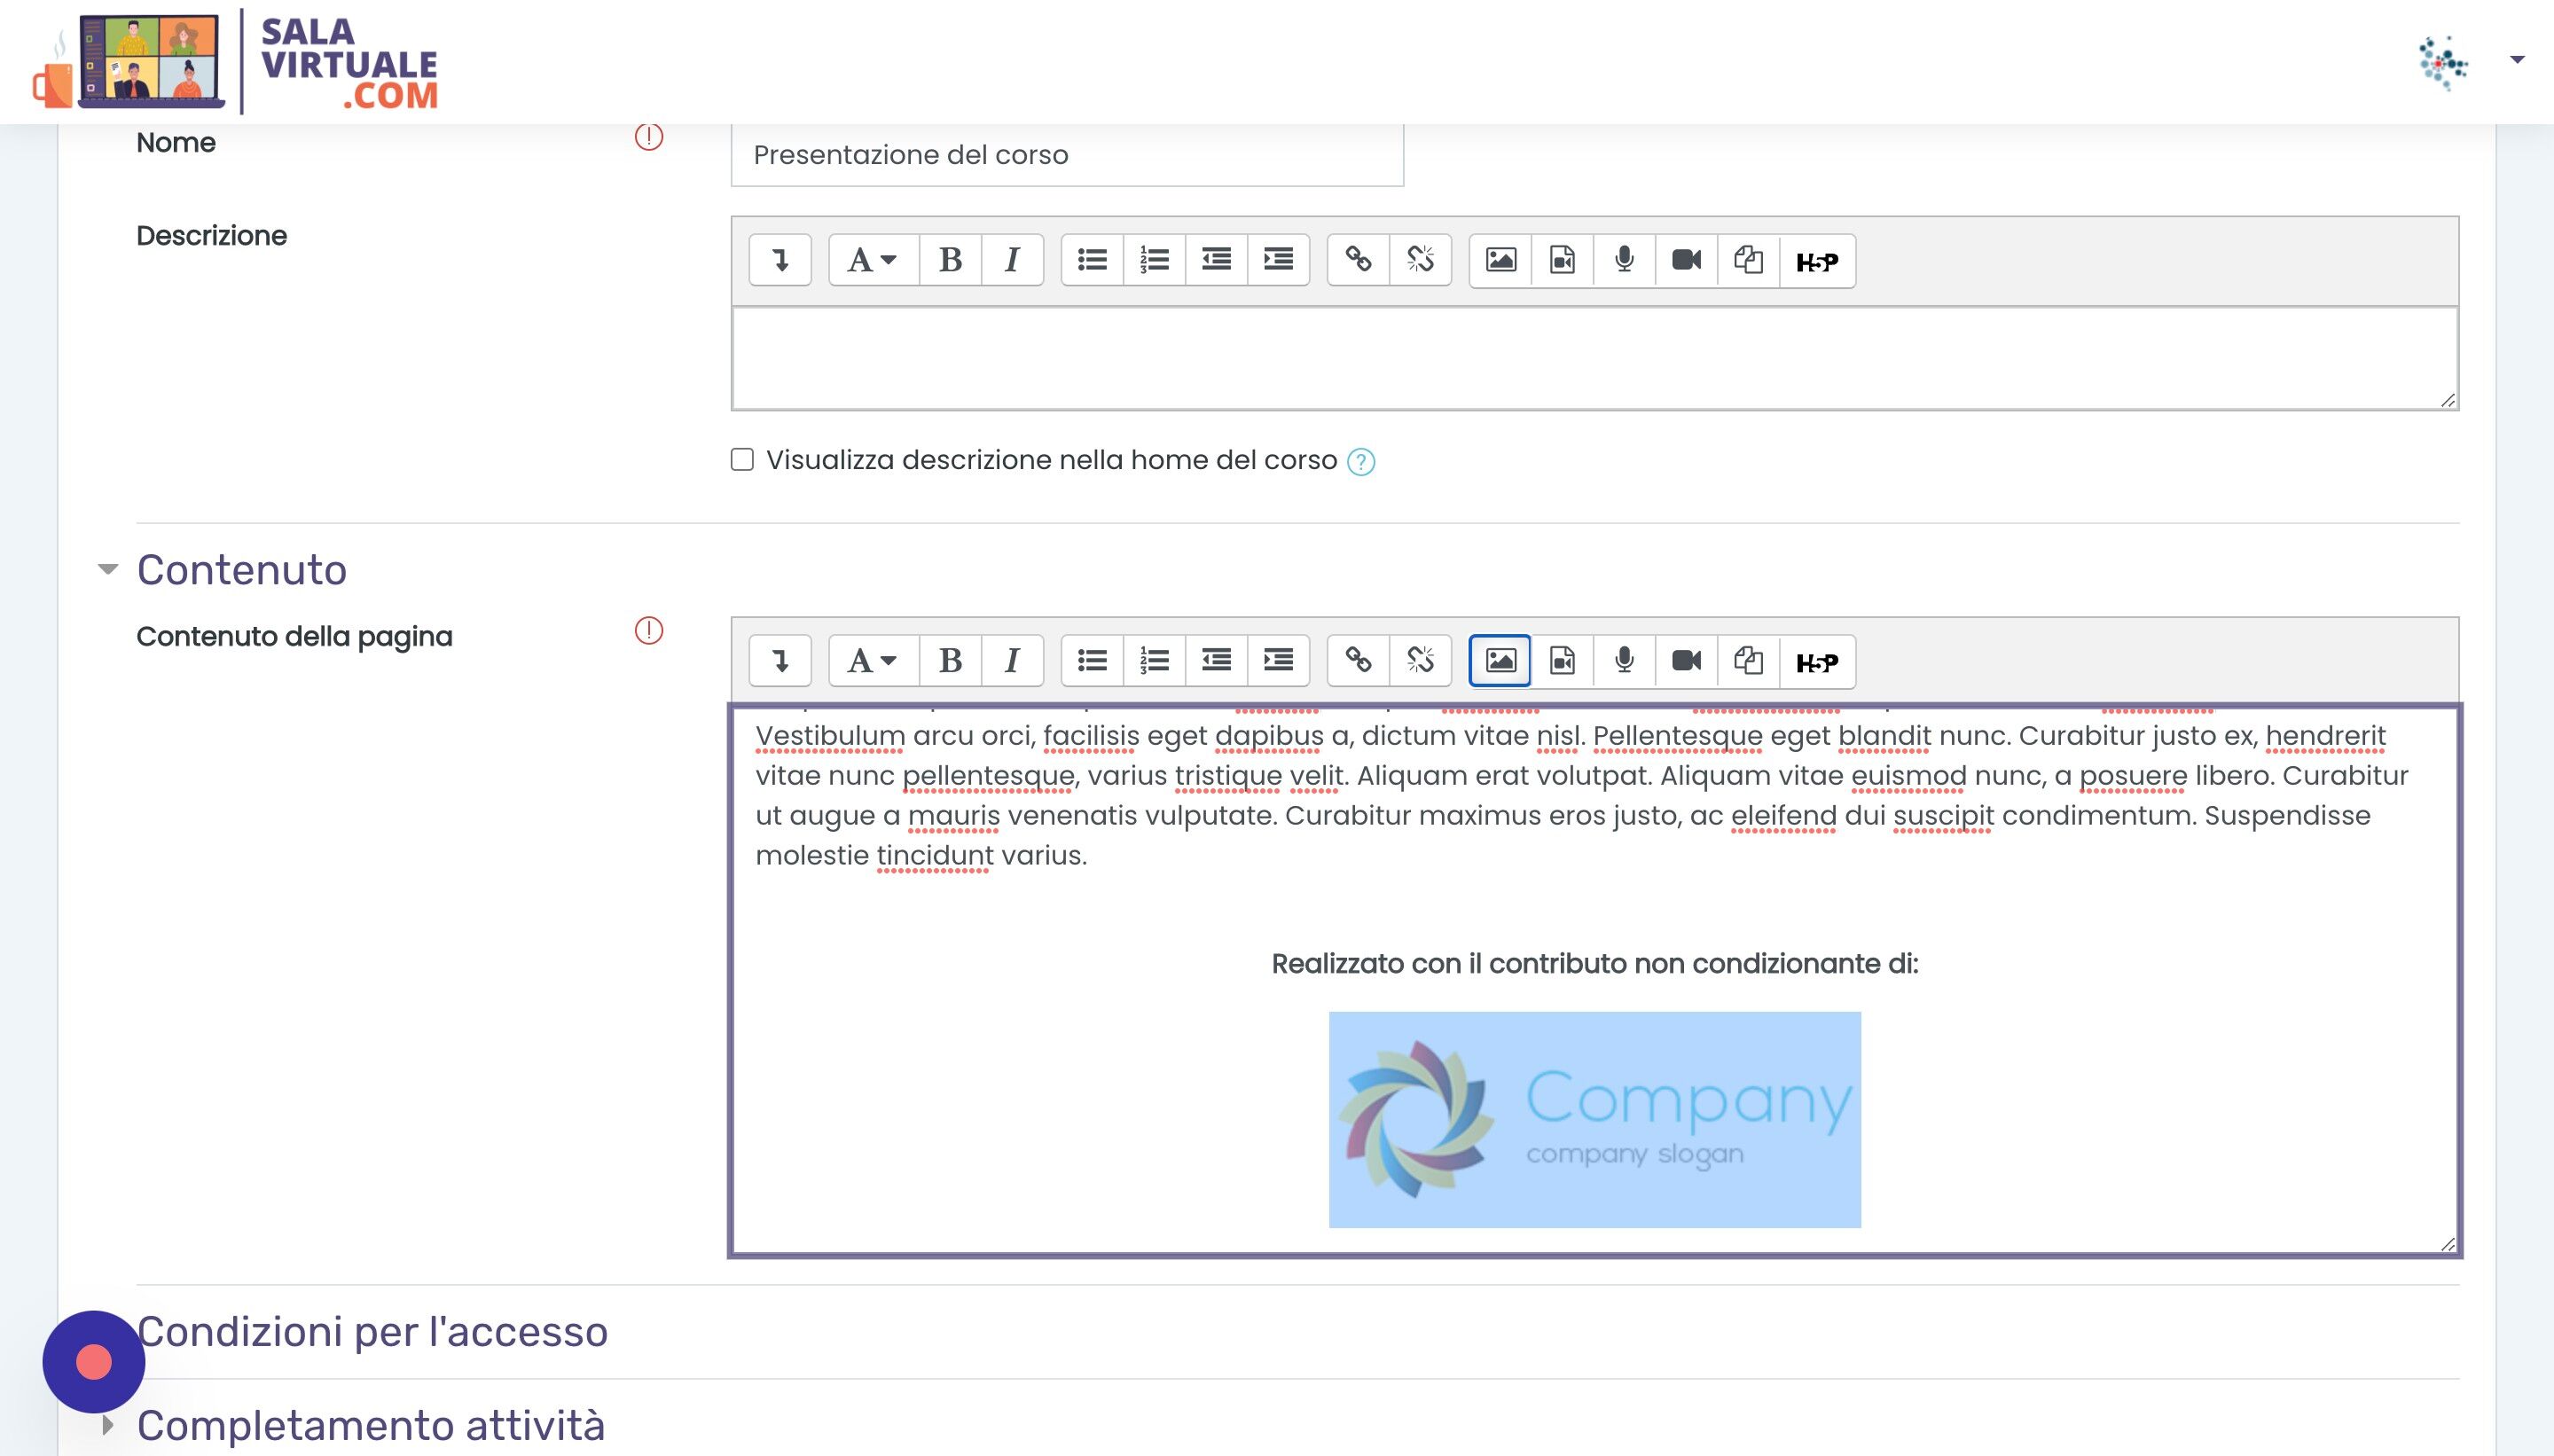Screen dimensions: 2554x1456
Task: Insert numbered list in Contenuto della pagina editor
Action: pyautogui.click(x=1154, y=660)
